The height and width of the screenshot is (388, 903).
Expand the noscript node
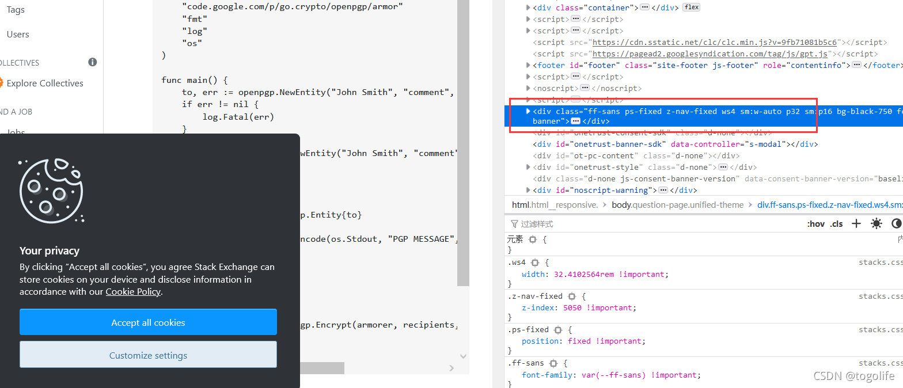click(528, 88)
